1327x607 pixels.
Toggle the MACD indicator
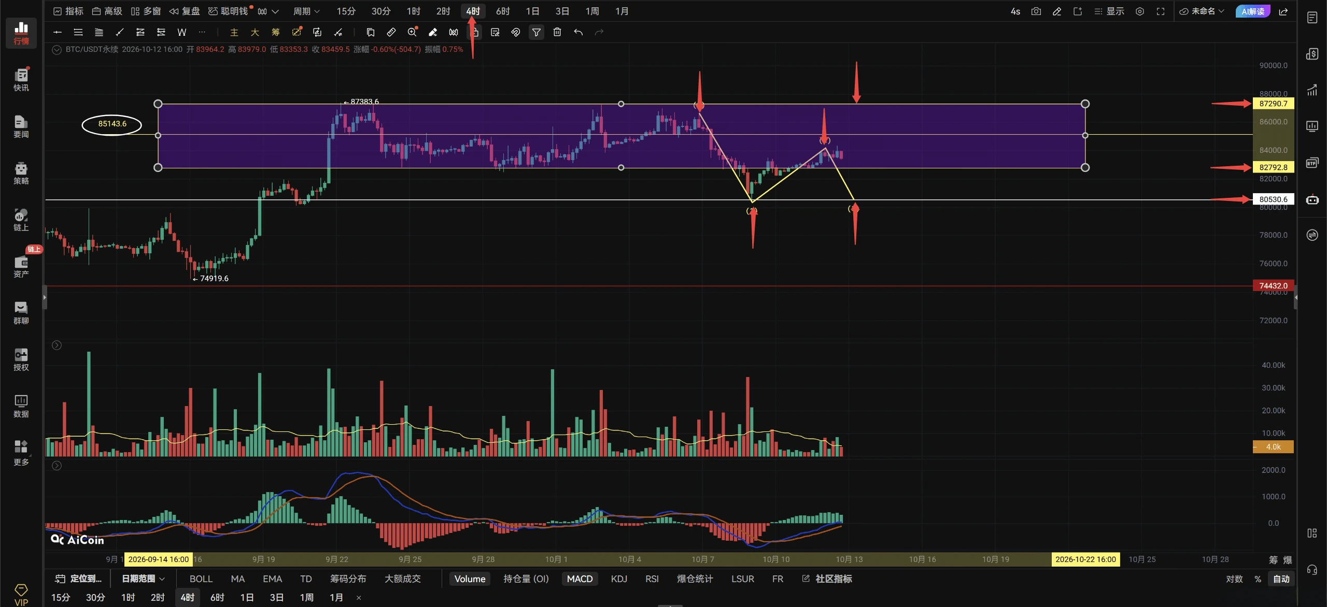pos(580,579)
